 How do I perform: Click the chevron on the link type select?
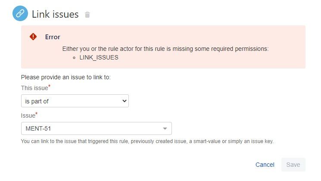(124, 101)
